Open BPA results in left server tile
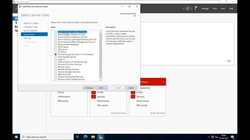The height and width of the screenshot is (140, 250). (63, 101)
